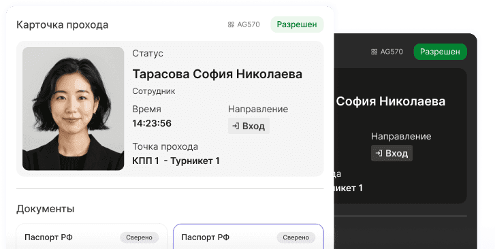Click the text КПП 1 - Турникет 1
Viewport: 495px width, 249px height.
(176, 161)
